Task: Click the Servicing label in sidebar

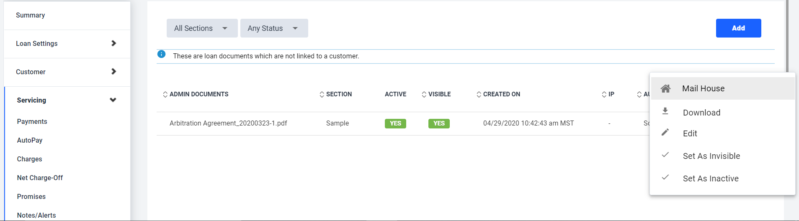Action: (31, 100)
